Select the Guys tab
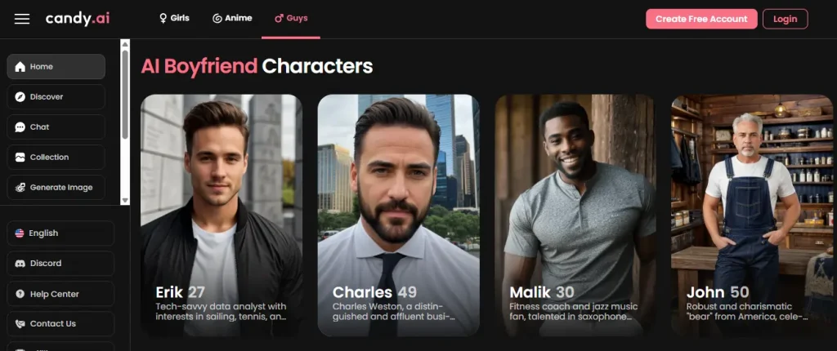 pos(291,18)
